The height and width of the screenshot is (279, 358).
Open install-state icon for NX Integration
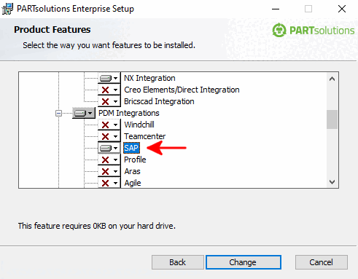(109, 78)
